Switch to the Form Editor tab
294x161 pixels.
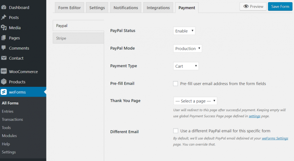(x=70, y=8)
